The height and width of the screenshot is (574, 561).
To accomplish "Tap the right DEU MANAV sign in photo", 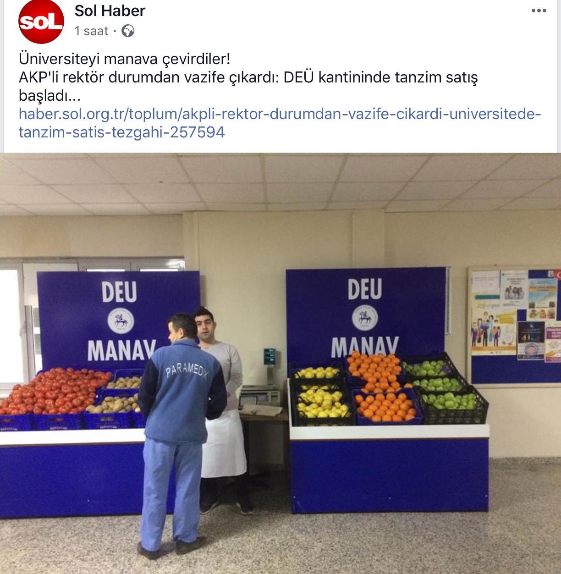I will tap(365, 316).
